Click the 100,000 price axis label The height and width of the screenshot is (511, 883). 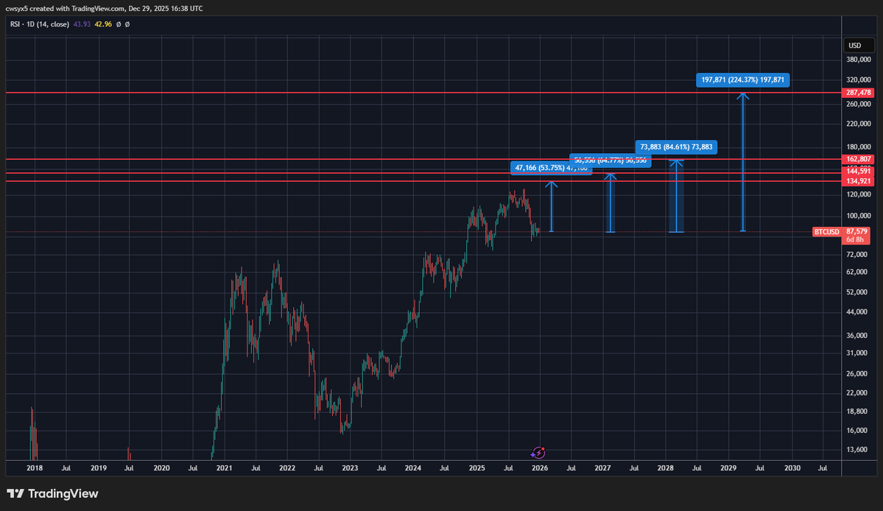click(x=858, y=216)
